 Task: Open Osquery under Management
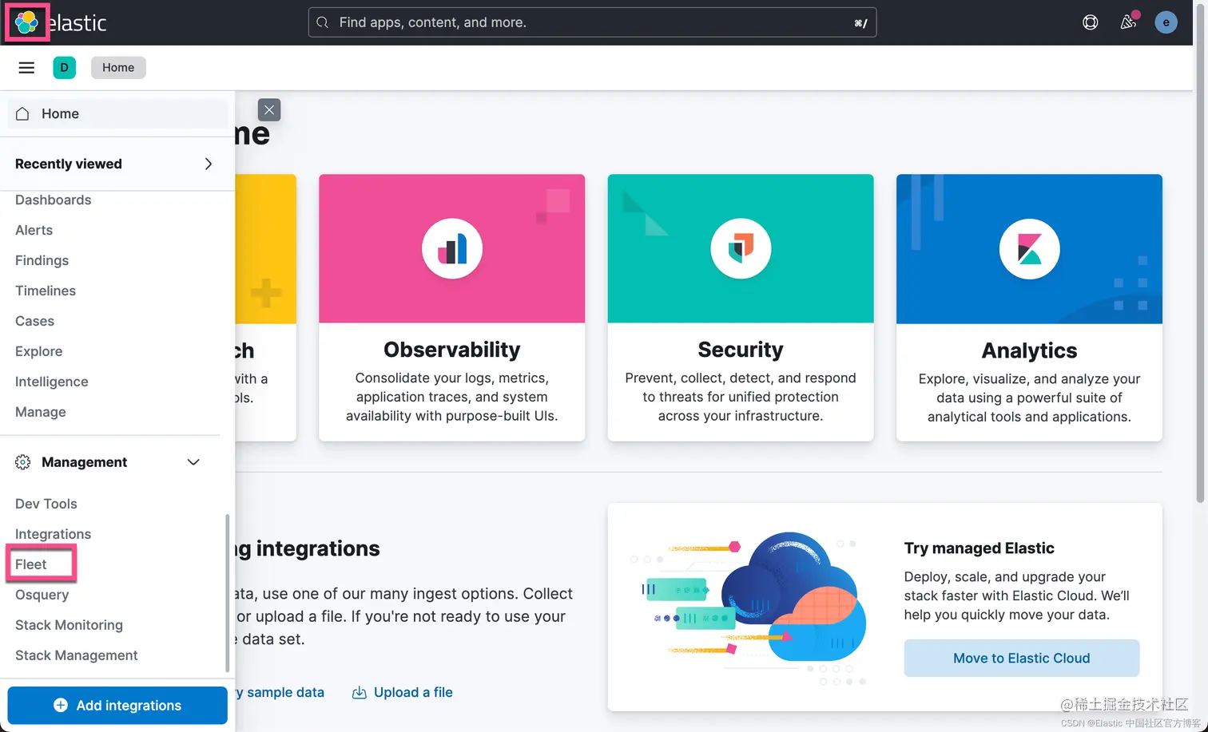click(x=42, y=595)
